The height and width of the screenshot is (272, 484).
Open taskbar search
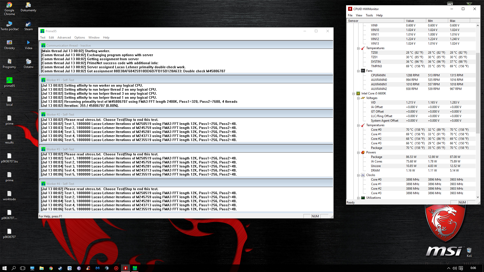14,268
